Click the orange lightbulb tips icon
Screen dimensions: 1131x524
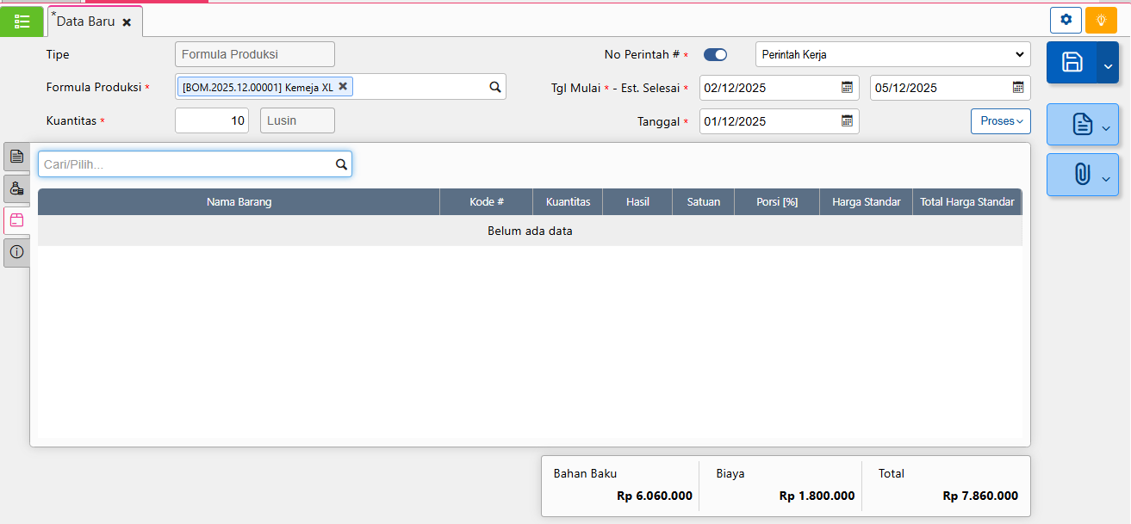pyautogui.click(x=1101, y=21)
